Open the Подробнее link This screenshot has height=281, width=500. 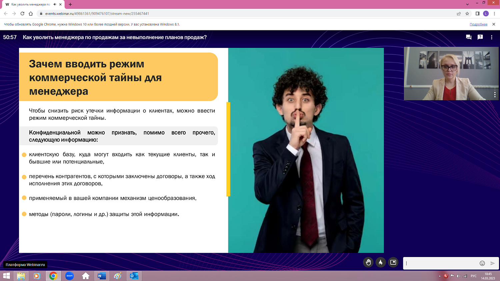point(478,24)
